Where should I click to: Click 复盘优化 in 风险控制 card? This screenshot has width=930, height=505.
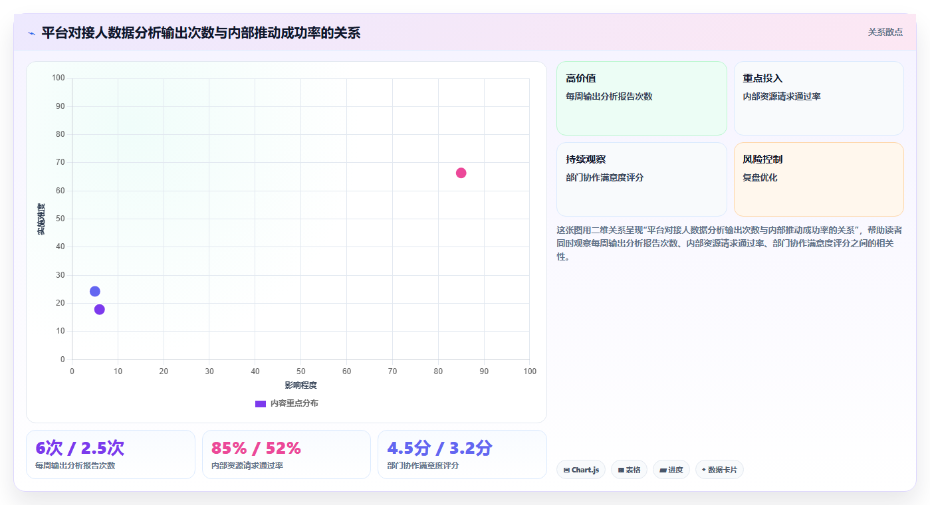(x=760, y=177)
